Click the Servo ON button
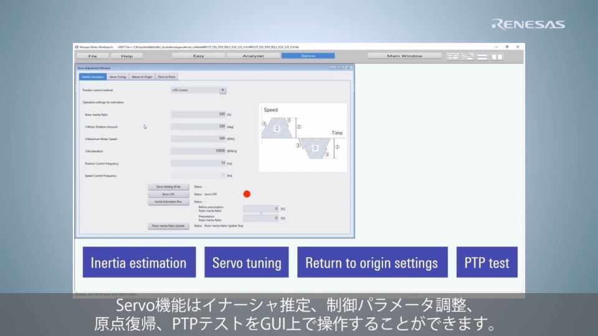 point(168,194)
